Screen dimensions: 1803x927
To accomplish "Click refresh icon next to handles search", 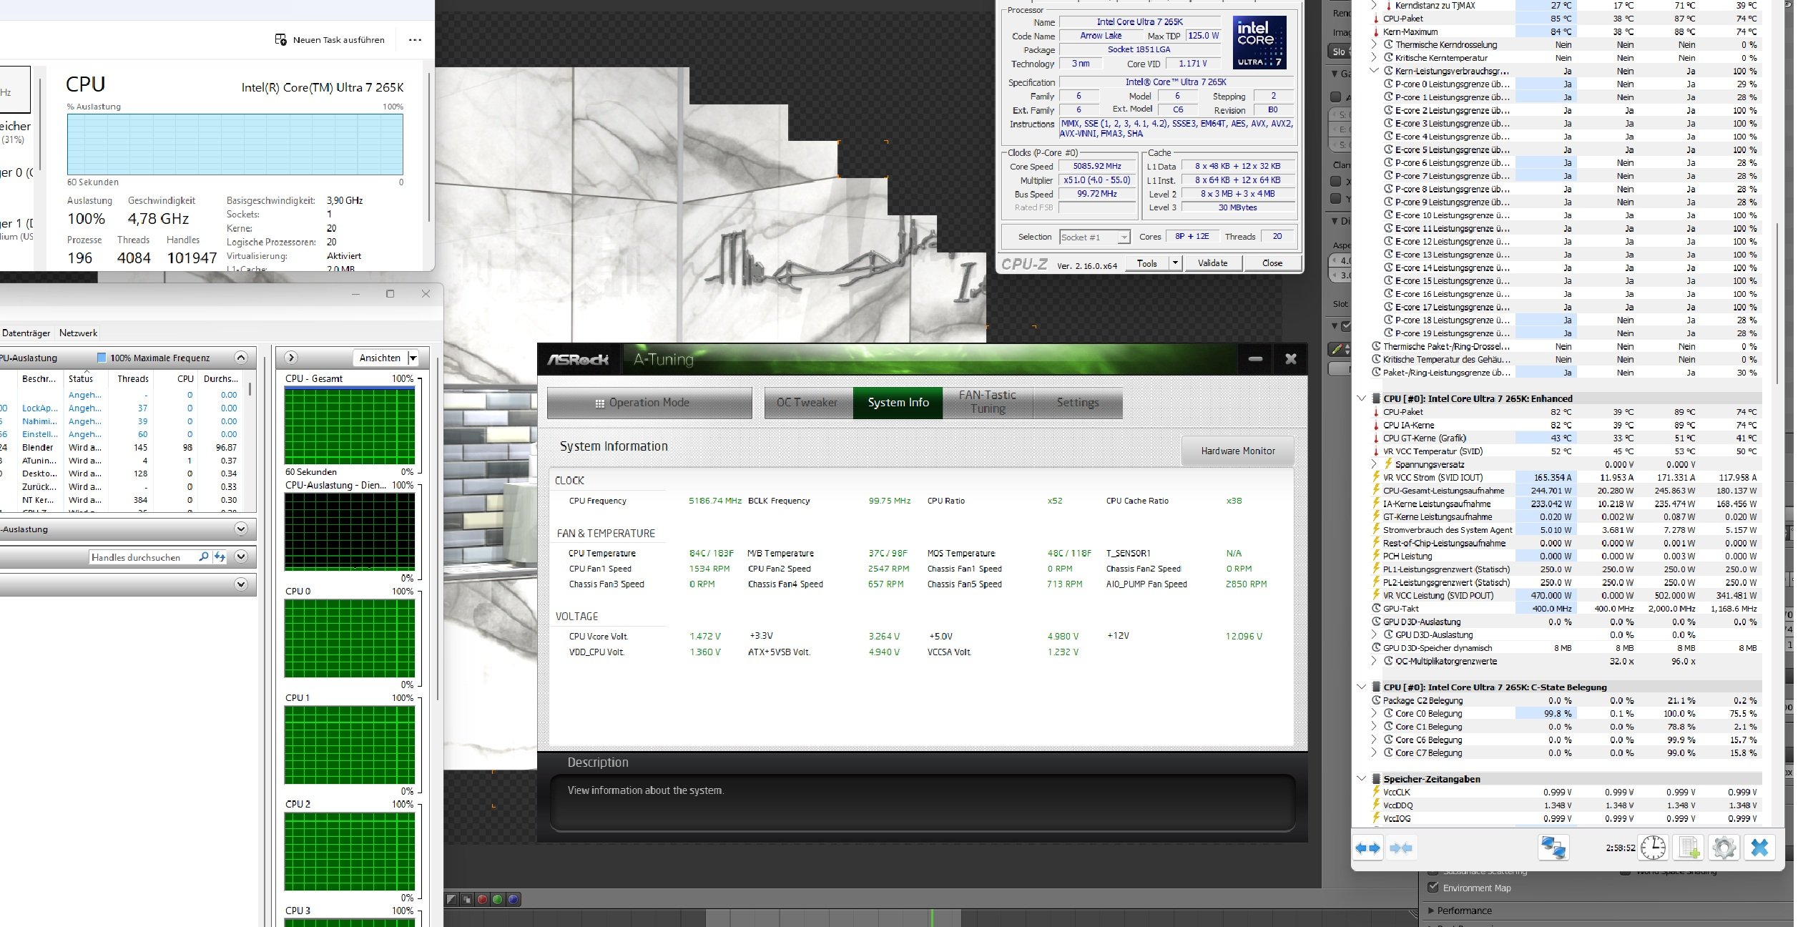I will 220,556.
